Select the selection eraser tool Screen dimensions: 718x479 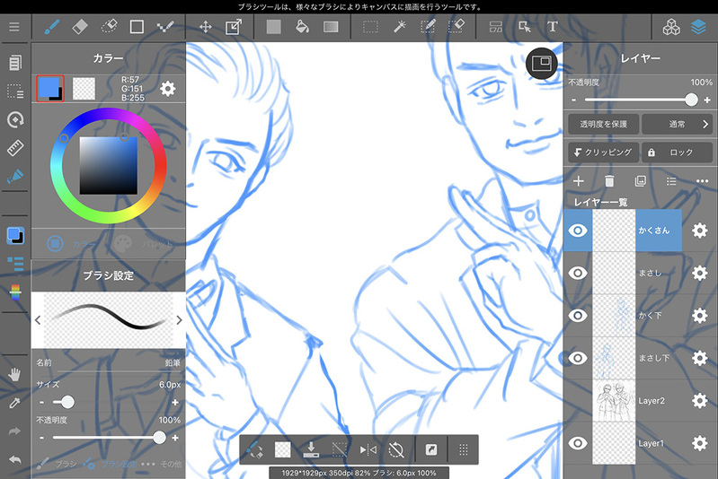coord(457,27)
